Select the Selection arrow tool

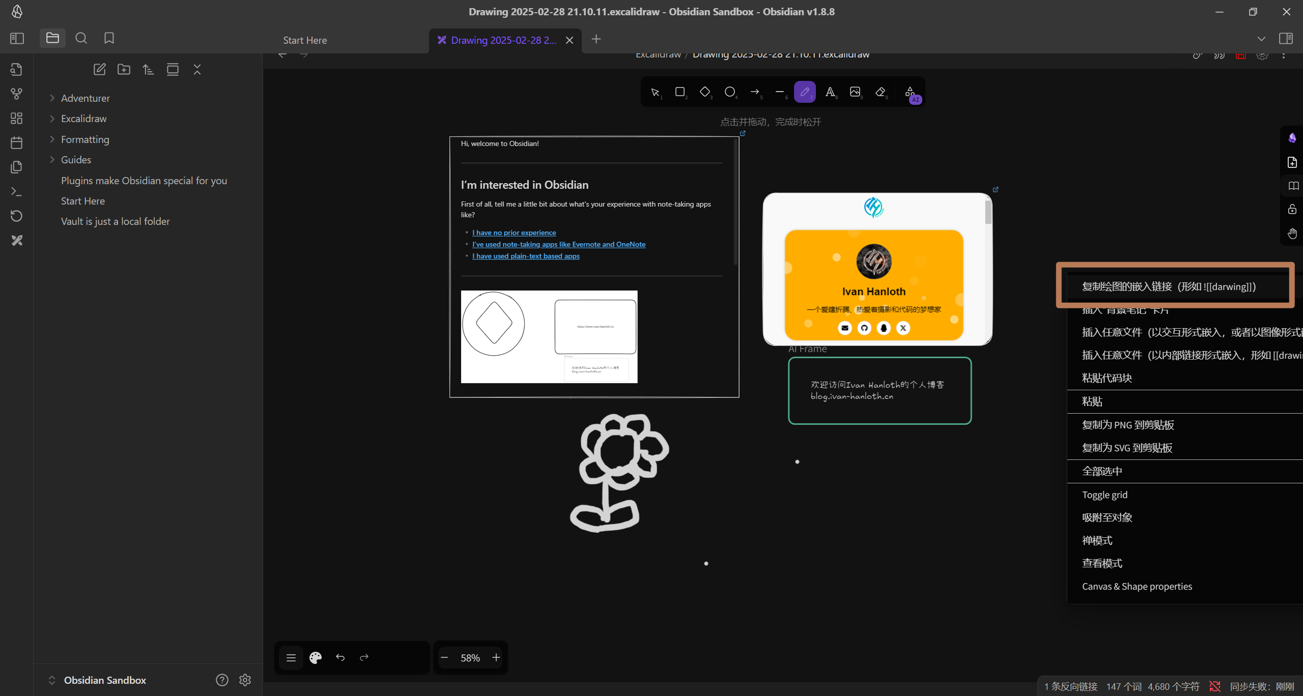[x=655, y=92]
